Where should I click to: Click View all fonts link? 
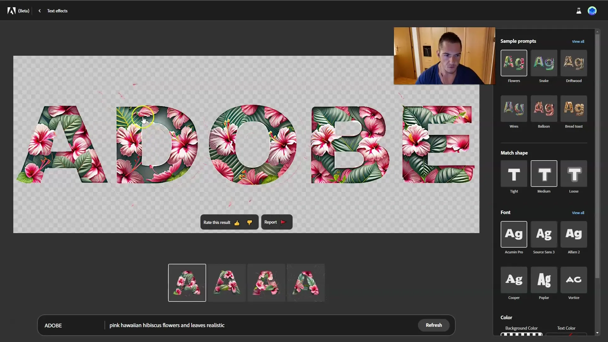[x=578, y=212]
